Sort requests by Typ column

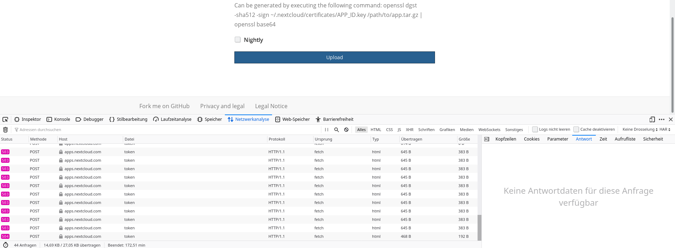pos(385,139)
